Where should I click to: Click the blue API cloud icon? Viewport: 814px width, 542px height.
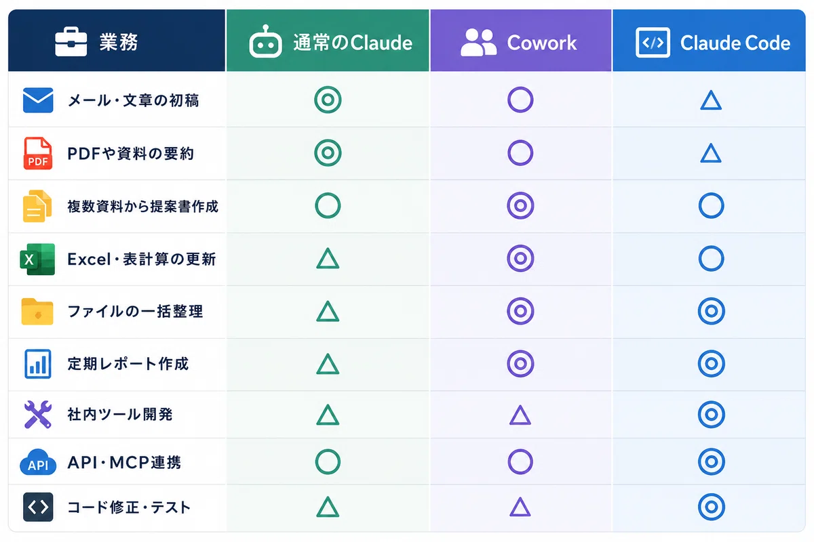click(x=38, y=463)
